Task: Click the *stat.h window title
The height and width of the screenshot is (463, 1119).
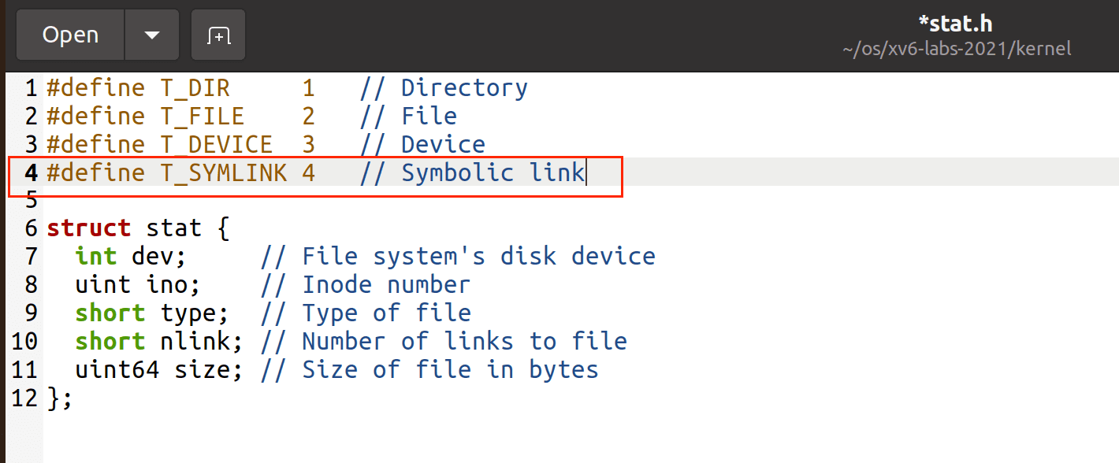Action: coord(956,24)
